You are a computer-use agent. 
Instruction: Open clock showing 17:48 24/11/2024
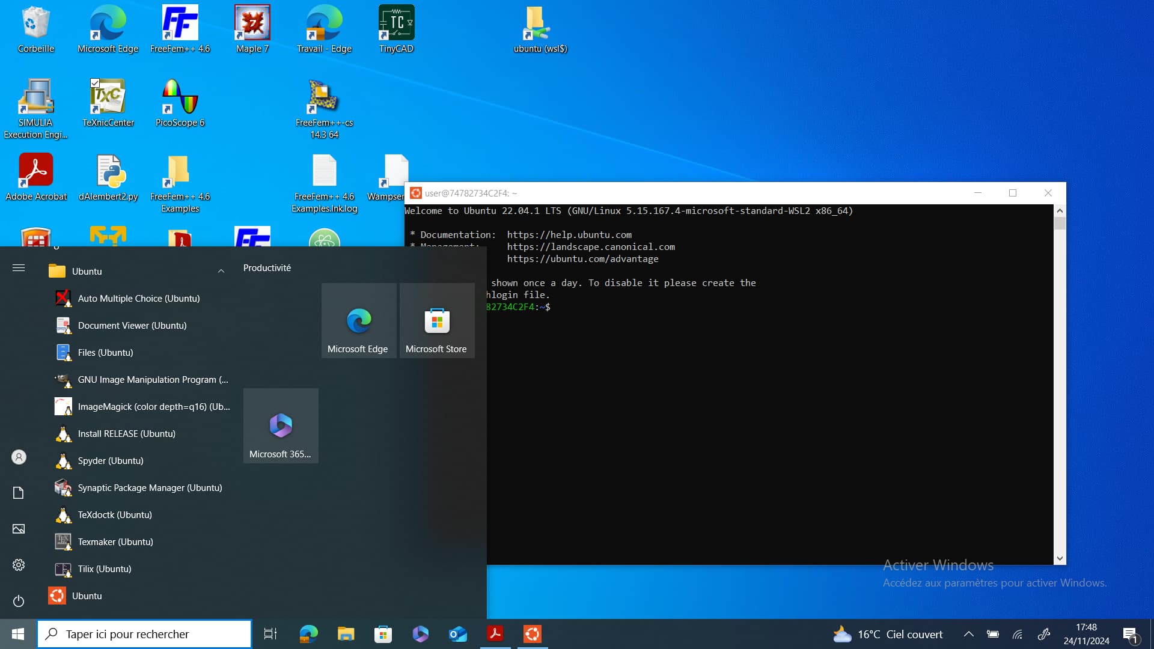point(1086,635)
